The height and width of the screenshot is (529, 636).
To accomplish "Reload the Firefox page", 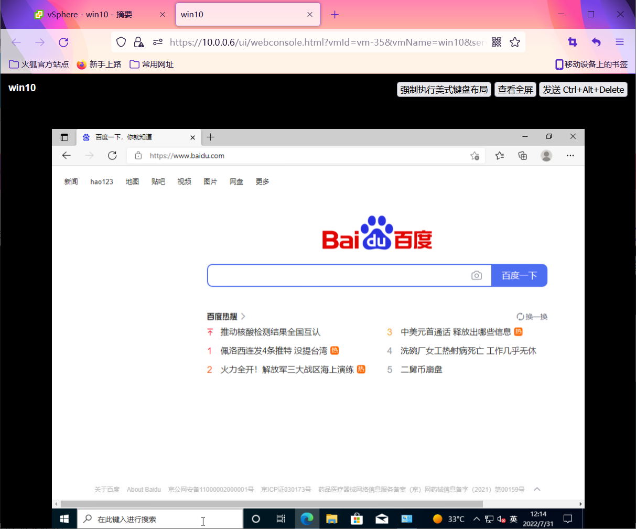I will [x=63, y=42].
